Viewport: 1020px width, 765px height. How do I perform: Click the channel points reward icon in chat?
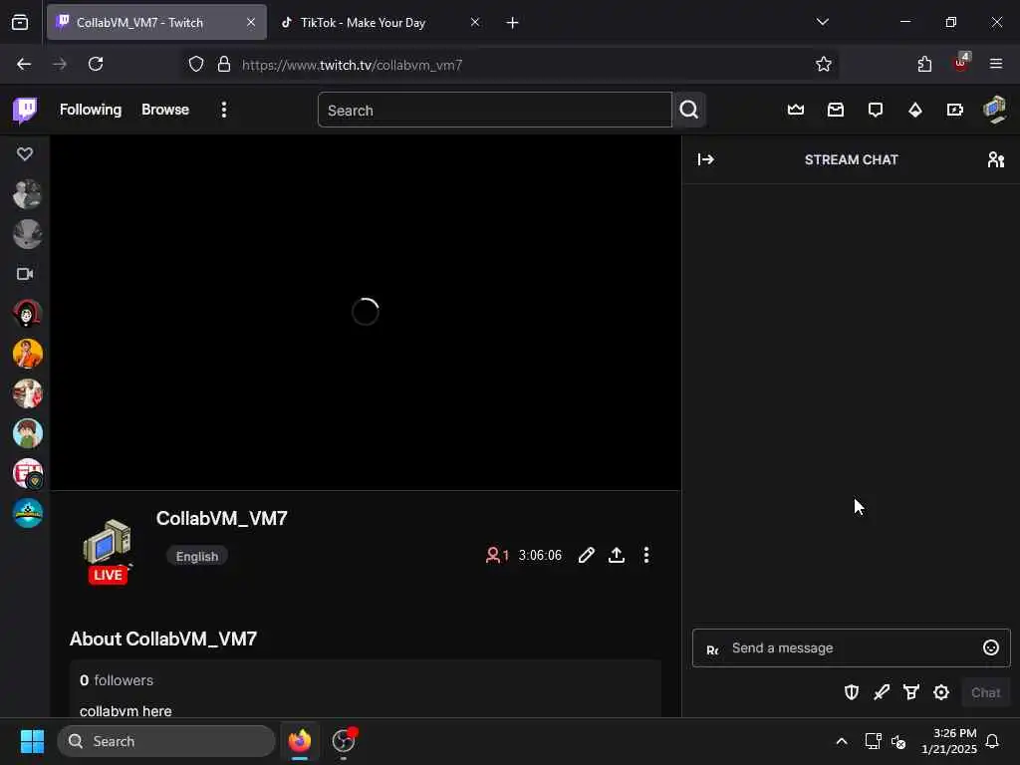tap(911, 693)
